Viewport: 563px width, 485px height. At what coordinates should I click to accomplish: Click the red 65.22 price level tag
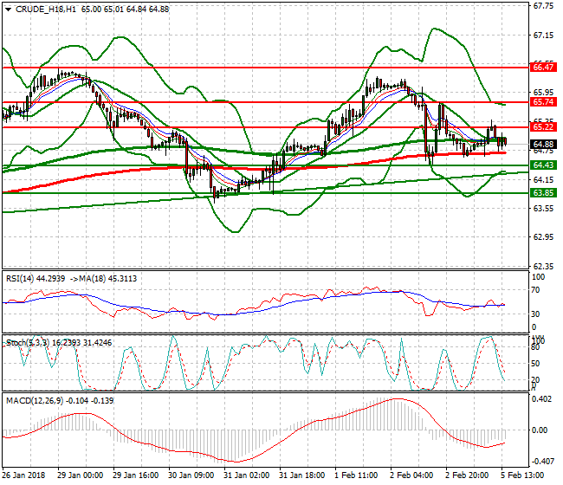(x=543, y=126)
